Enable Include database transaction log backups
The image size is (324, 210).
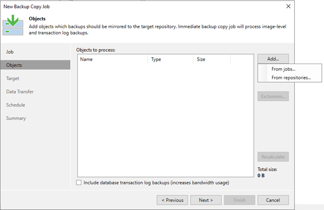click(79, 182)
